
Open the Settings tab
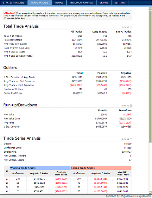(x=120, y=3)
